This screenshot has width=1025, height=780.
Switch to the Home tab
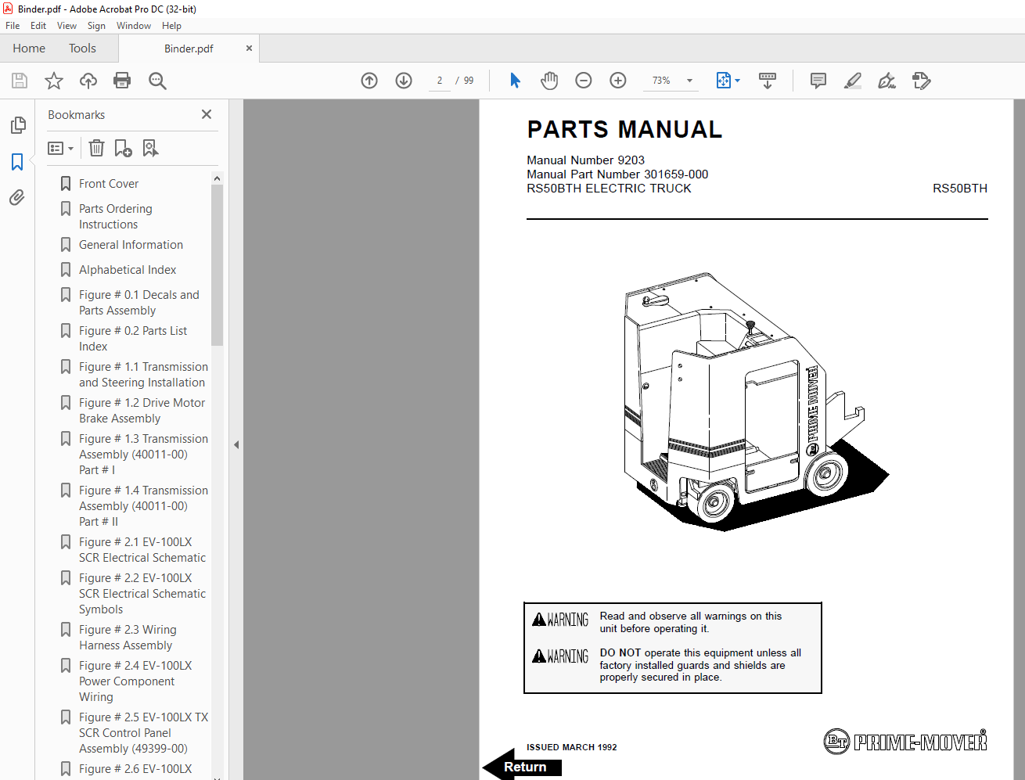pyautogui.click(x=29, y=49)
